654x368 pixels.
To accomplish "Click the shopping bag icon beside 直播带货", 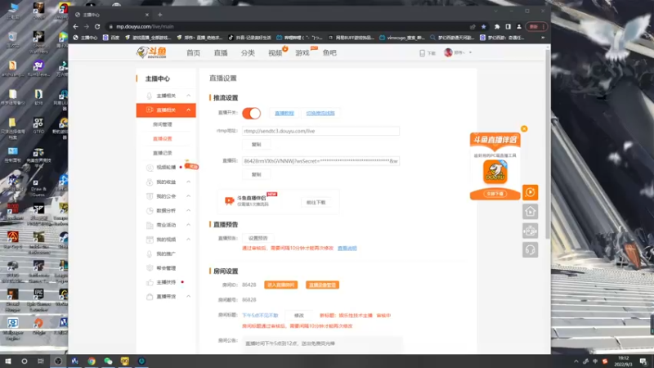I will 150,297.
